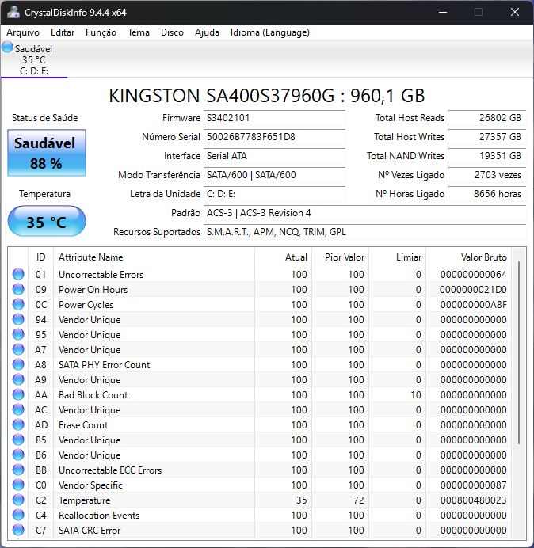The height and width of the screenshot is (548, 534).
Task: Click status orb for 95 Vendor Unique
Action: coord(18,334)
